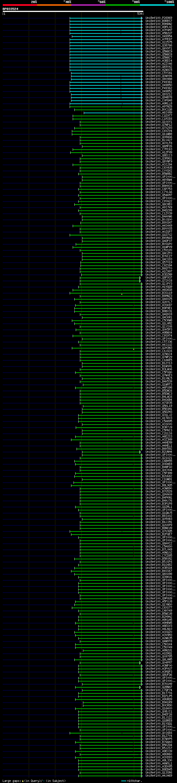
Task: Select the query name BP033524
Action: pyautogui.click(x=10, y=9)
